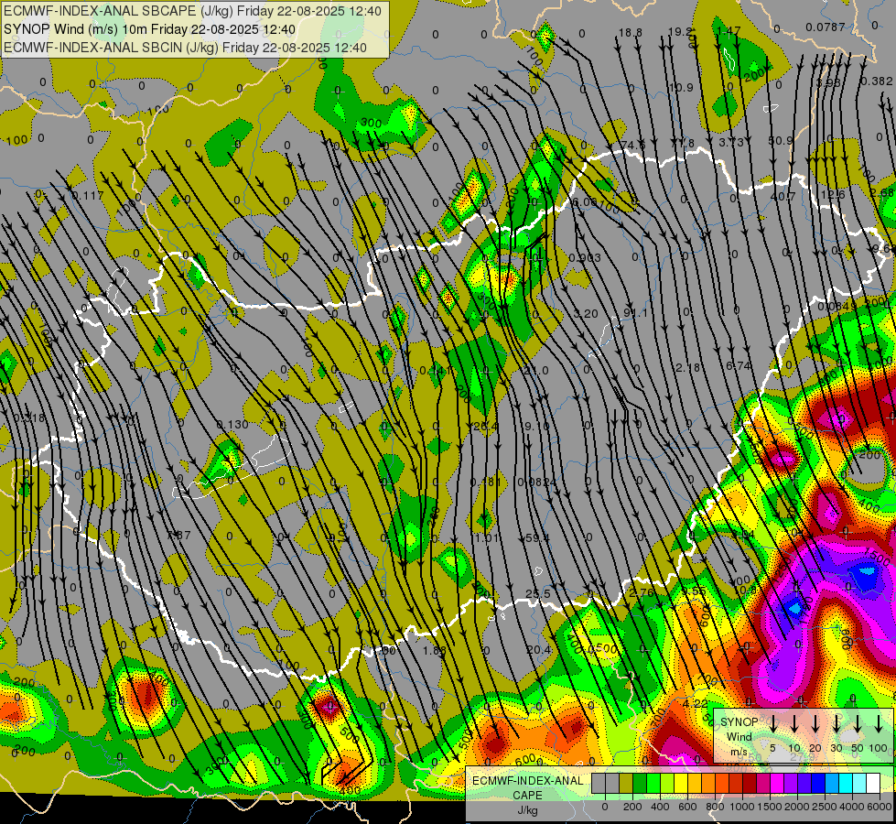
Task: Click the 0.0787 value on the map
Action: [x=826, y=27]
